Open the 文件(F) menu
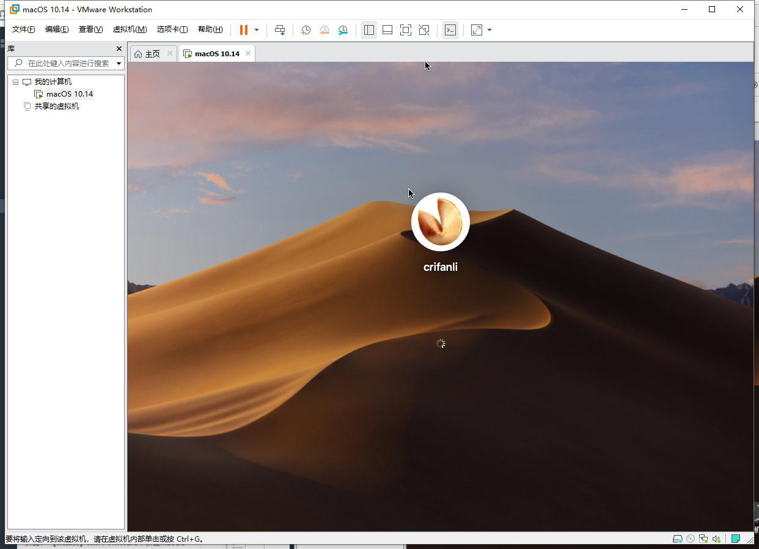The image size is (759, 549). [x=23, y=29]
